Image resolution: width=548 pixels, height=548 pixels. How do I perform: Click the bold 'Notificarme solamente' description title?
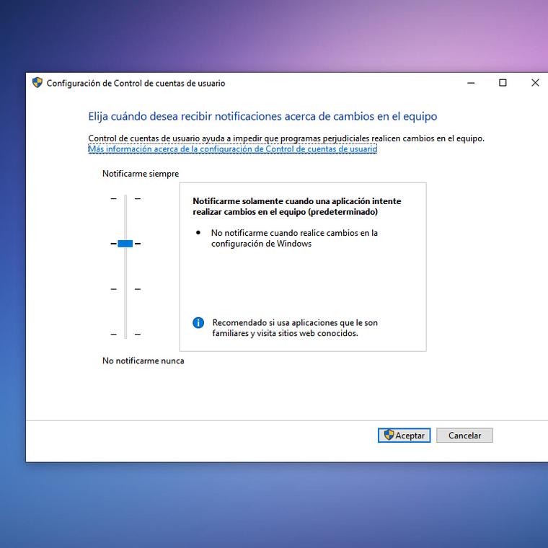(296, 207)
